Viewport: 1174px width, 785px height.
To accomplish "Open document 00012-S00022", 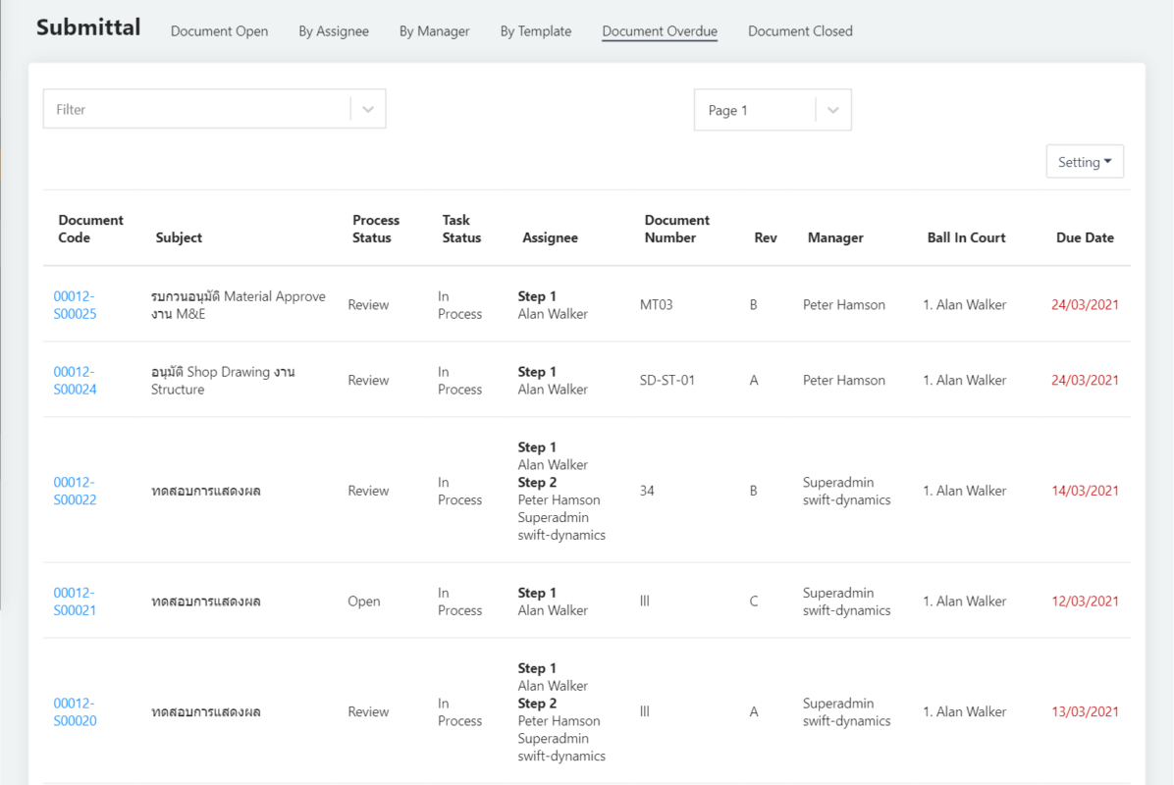I will 76,490.
